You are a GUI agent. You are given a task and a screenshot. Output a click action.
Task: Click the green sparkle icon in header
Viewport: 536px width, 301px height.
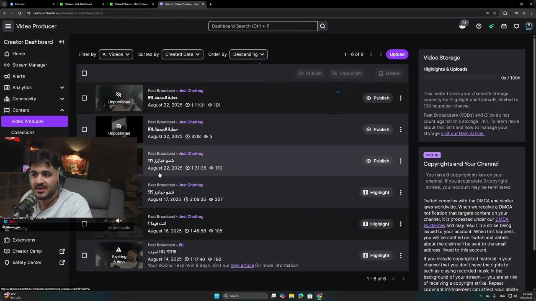491,26
